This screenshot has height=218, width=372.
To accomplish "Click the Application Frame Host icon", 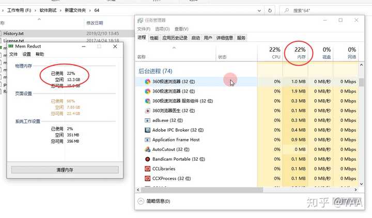I will point(148,140).
